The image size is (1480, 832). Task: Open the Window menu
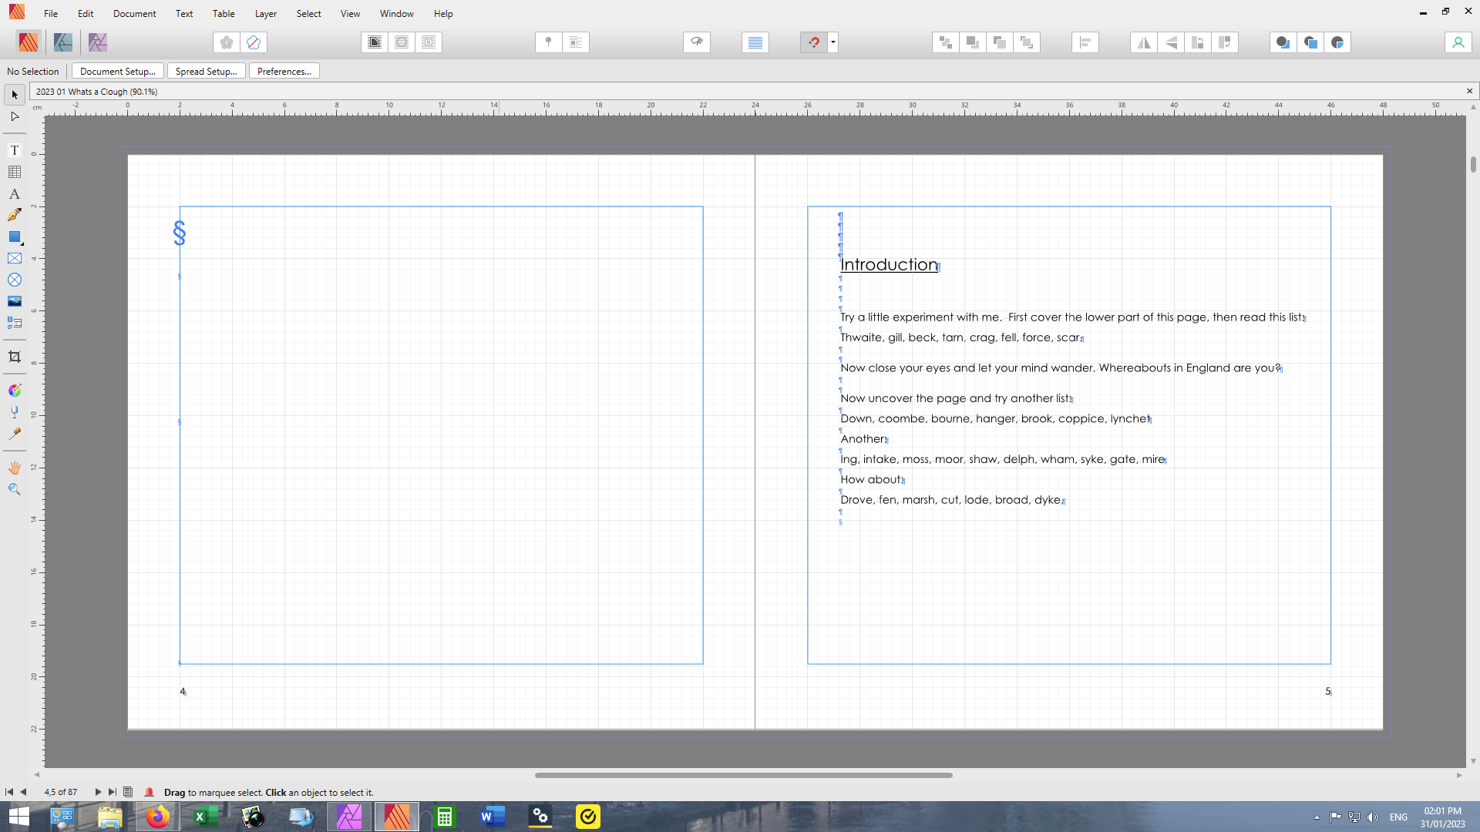tap(396, 13)
